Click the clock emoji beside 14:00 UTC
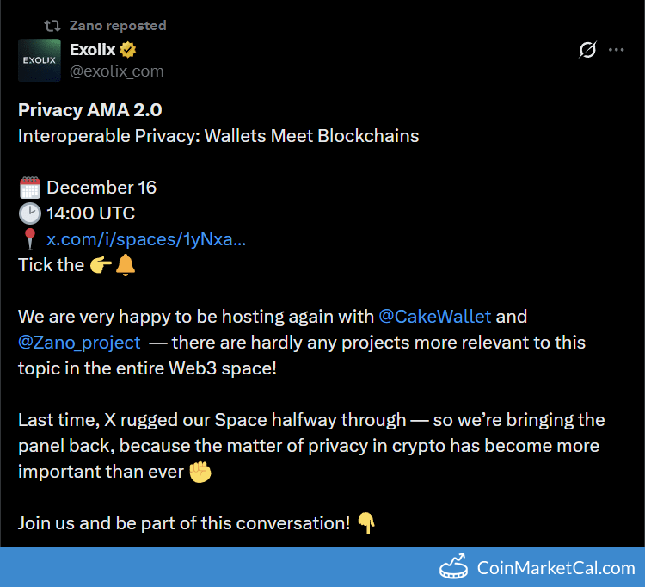 (x=29, y=213)
